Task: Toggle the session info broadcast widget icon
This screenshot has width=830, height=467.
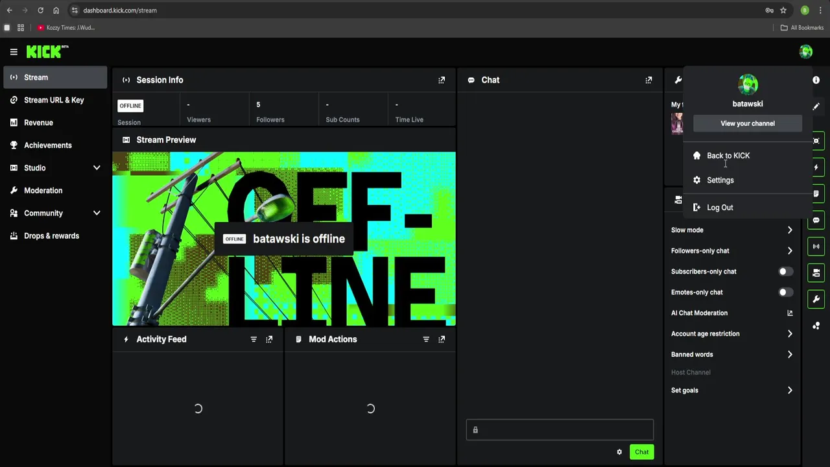Action: point(816,246)
